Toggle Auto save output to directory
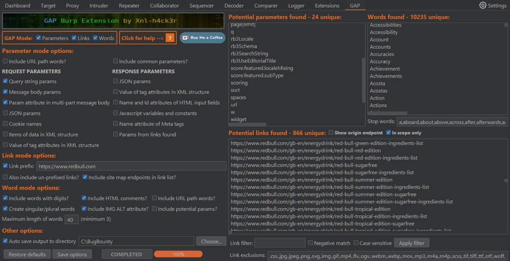 click(5, 241)
